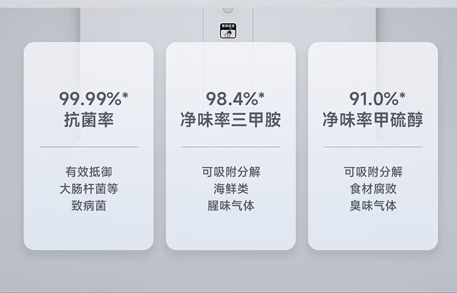Image resolution: width=457 pixels, height=293 pixels.
Task: Select the 净味率三甲胺 heading
Action: point(231,119)
